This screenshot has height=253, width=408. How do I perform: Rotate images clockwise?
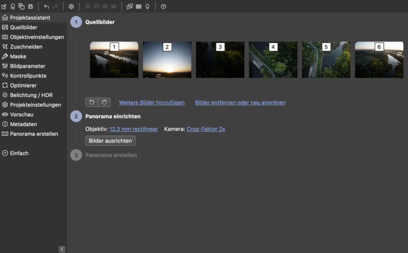click(x=104, y=102)
